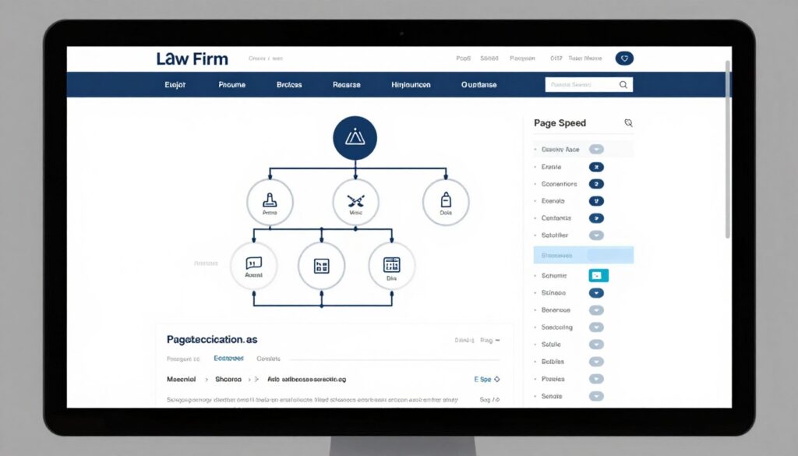The image size is (798, 456).
Task: Expand the gray pill on the Golblss row
Action: (x=596, y=362)
